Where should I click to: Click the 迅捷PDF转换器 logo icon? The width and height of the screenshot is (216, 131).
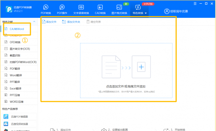pyautogui.click(x=9, y=9)
